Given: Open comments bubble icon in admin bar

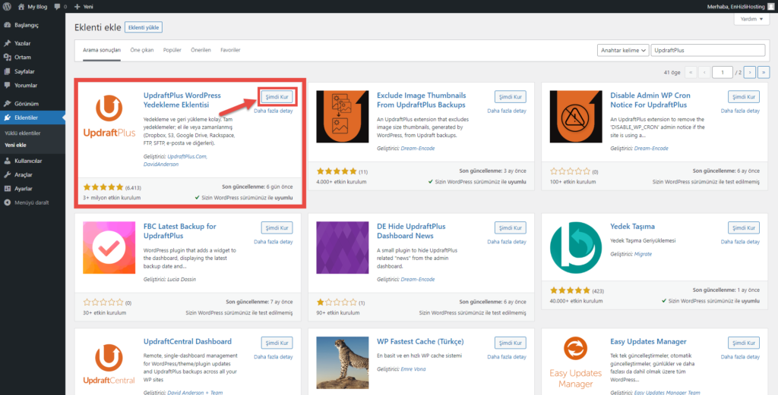Looking at the screenshot, I should tap(57, 7).
